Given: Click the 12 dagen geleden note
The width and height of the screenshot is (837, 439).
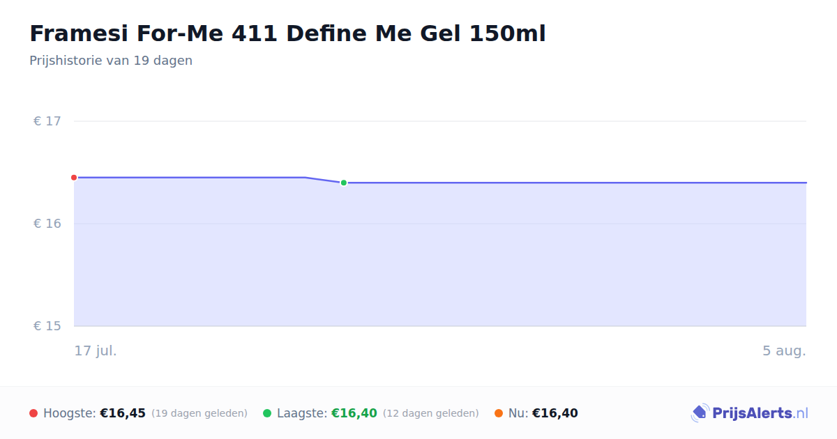Looking at the screenshot, I should pos(431,413).
